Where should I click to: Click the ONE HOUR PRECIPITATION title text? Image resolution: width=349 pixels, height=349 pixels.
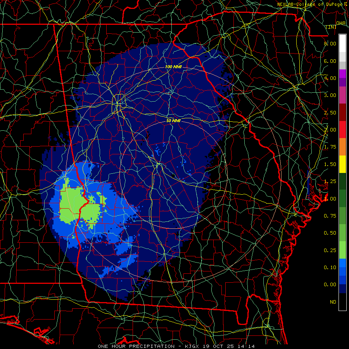click(136, 346)
